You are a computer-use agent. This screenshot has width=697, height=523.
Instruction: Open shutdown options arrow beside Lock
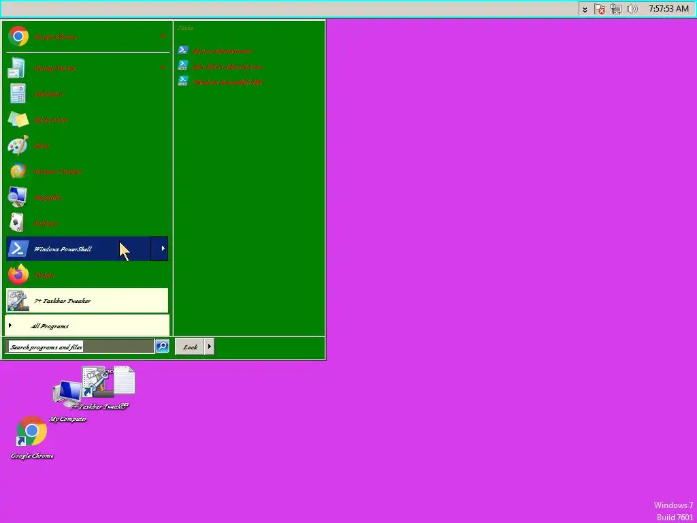click(210, 347)
